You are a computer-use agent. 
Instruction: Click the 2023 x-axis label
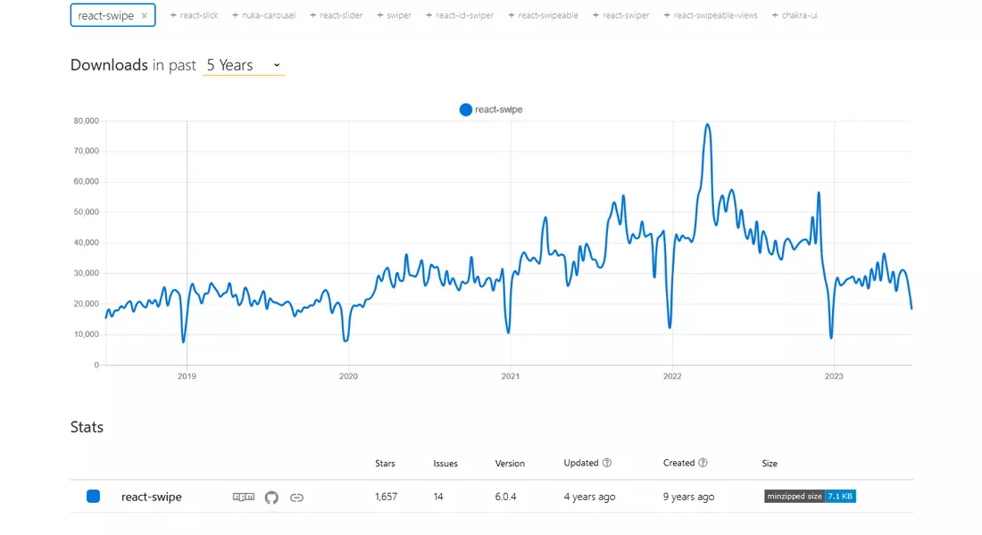click(x=834, y=376)
